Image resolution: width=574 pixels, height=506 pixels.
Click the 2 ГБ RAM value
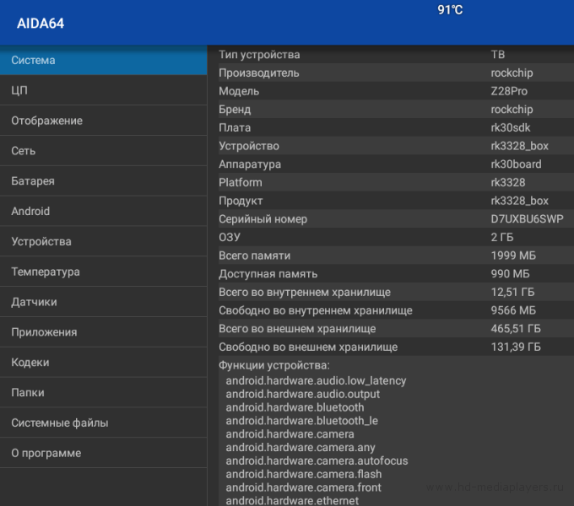pyautogui.click(x=502, y=237)
